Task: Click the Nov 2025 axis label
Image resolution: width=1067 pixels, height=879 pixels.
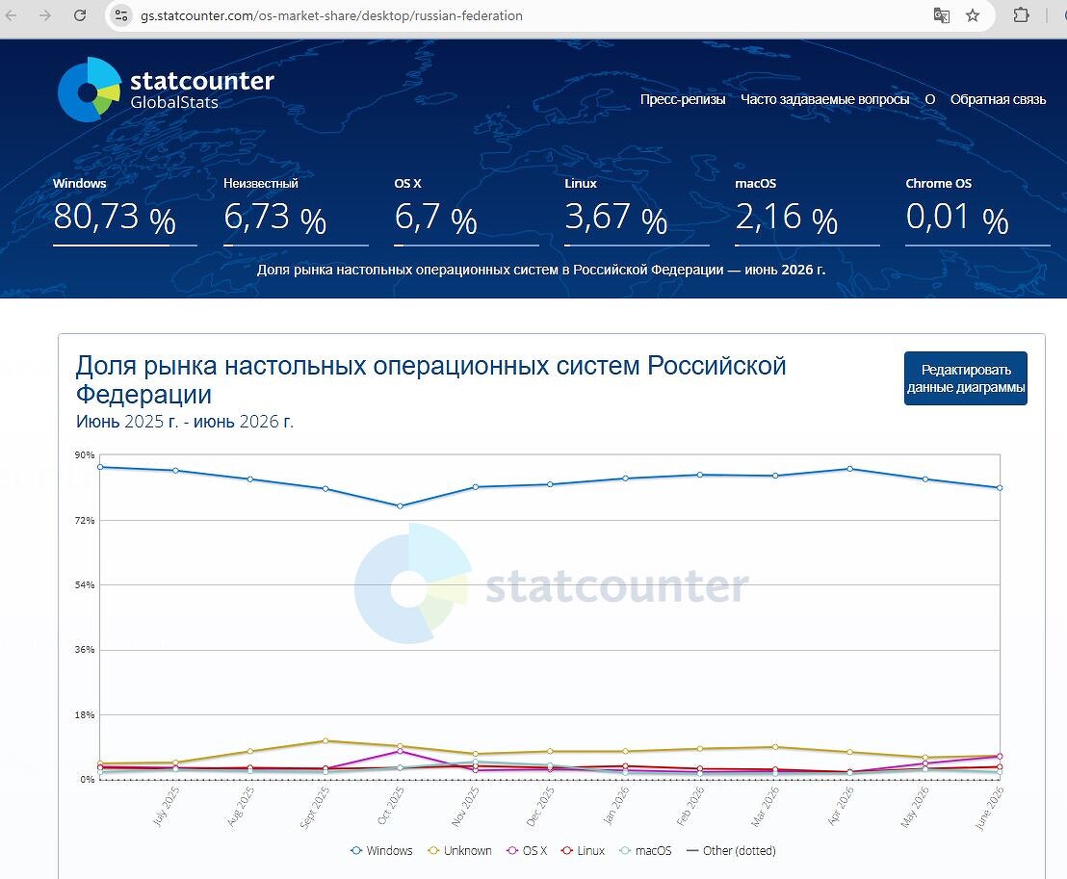Action: (466, 807)
